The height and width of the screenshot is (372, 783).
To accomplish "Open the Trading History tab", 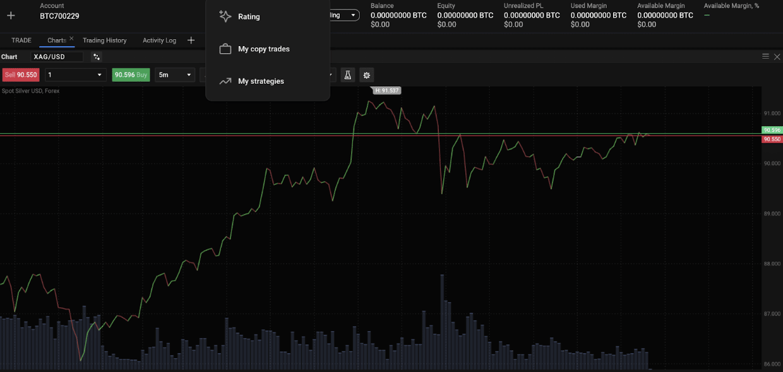I will coord(105,40).
